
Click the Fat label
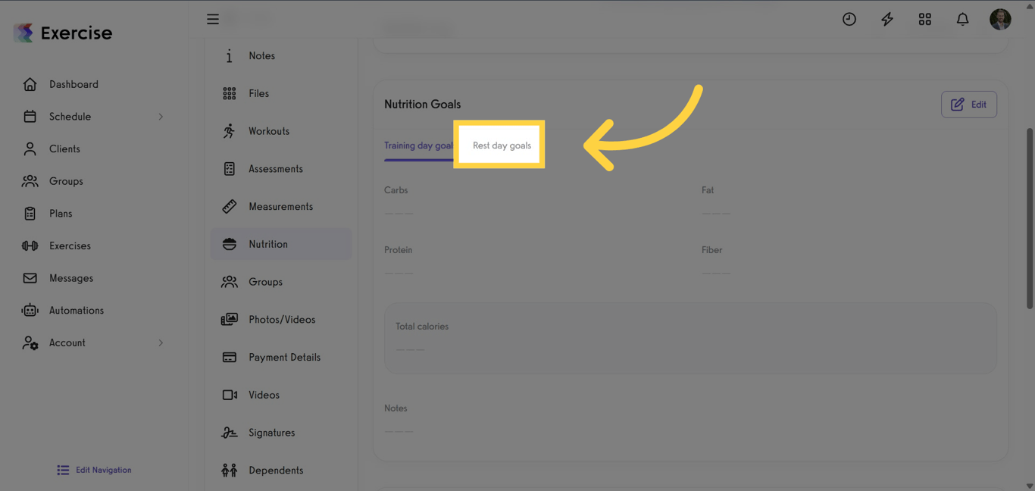708,190
